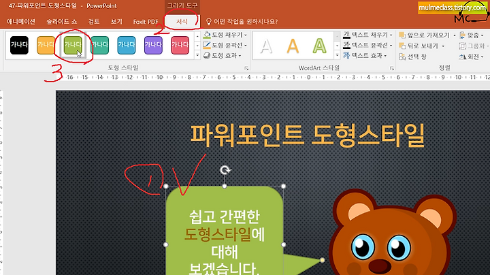Apply the green shape style swatch
The height and width of the screenshot is (275, 490).
click(x=73, y=45)
